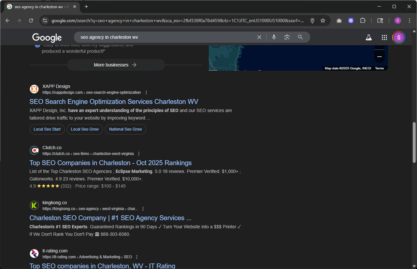Image resolution: width=417 pixels, height=269 pixels.
Task: Clear the search box text
Action: [259, 37]
